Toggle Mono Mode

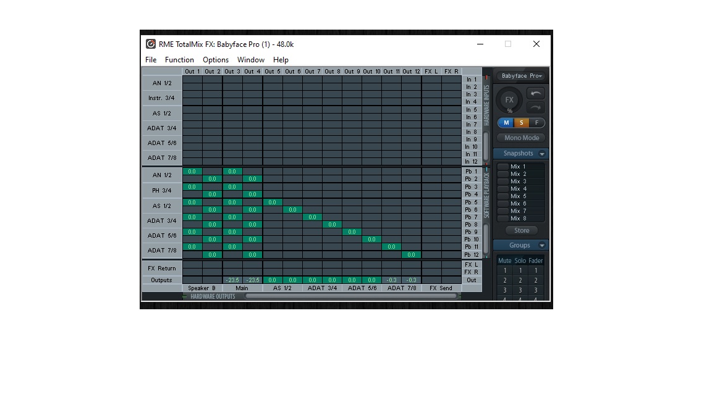point(521,138)
